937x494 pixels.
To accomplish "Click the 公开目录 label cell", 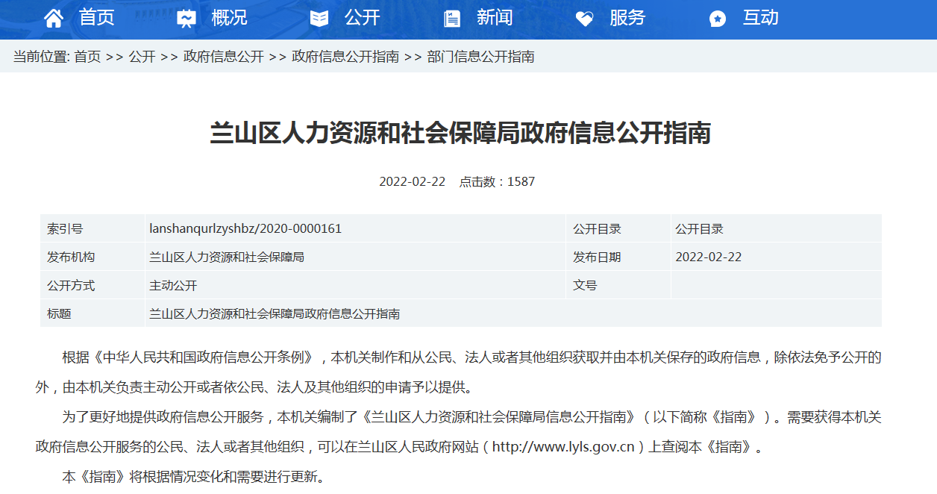I will [x=618, y=228].
